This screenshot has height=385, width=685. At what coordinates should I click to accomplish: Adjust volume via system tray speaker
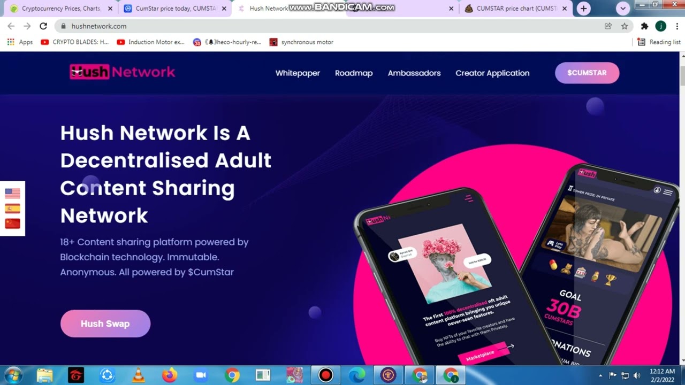pyautogui.click(x=637, y=375)
